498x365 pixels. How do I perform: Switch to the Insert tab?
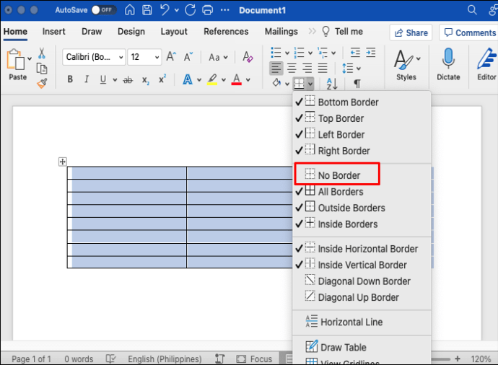tap(54, 32)
